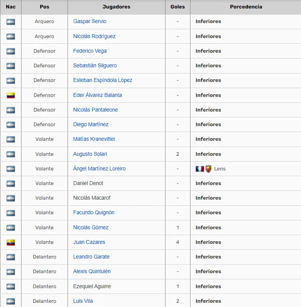301x307 pixels.
Task: Click the Goles column header
Action: click(177, 7)
